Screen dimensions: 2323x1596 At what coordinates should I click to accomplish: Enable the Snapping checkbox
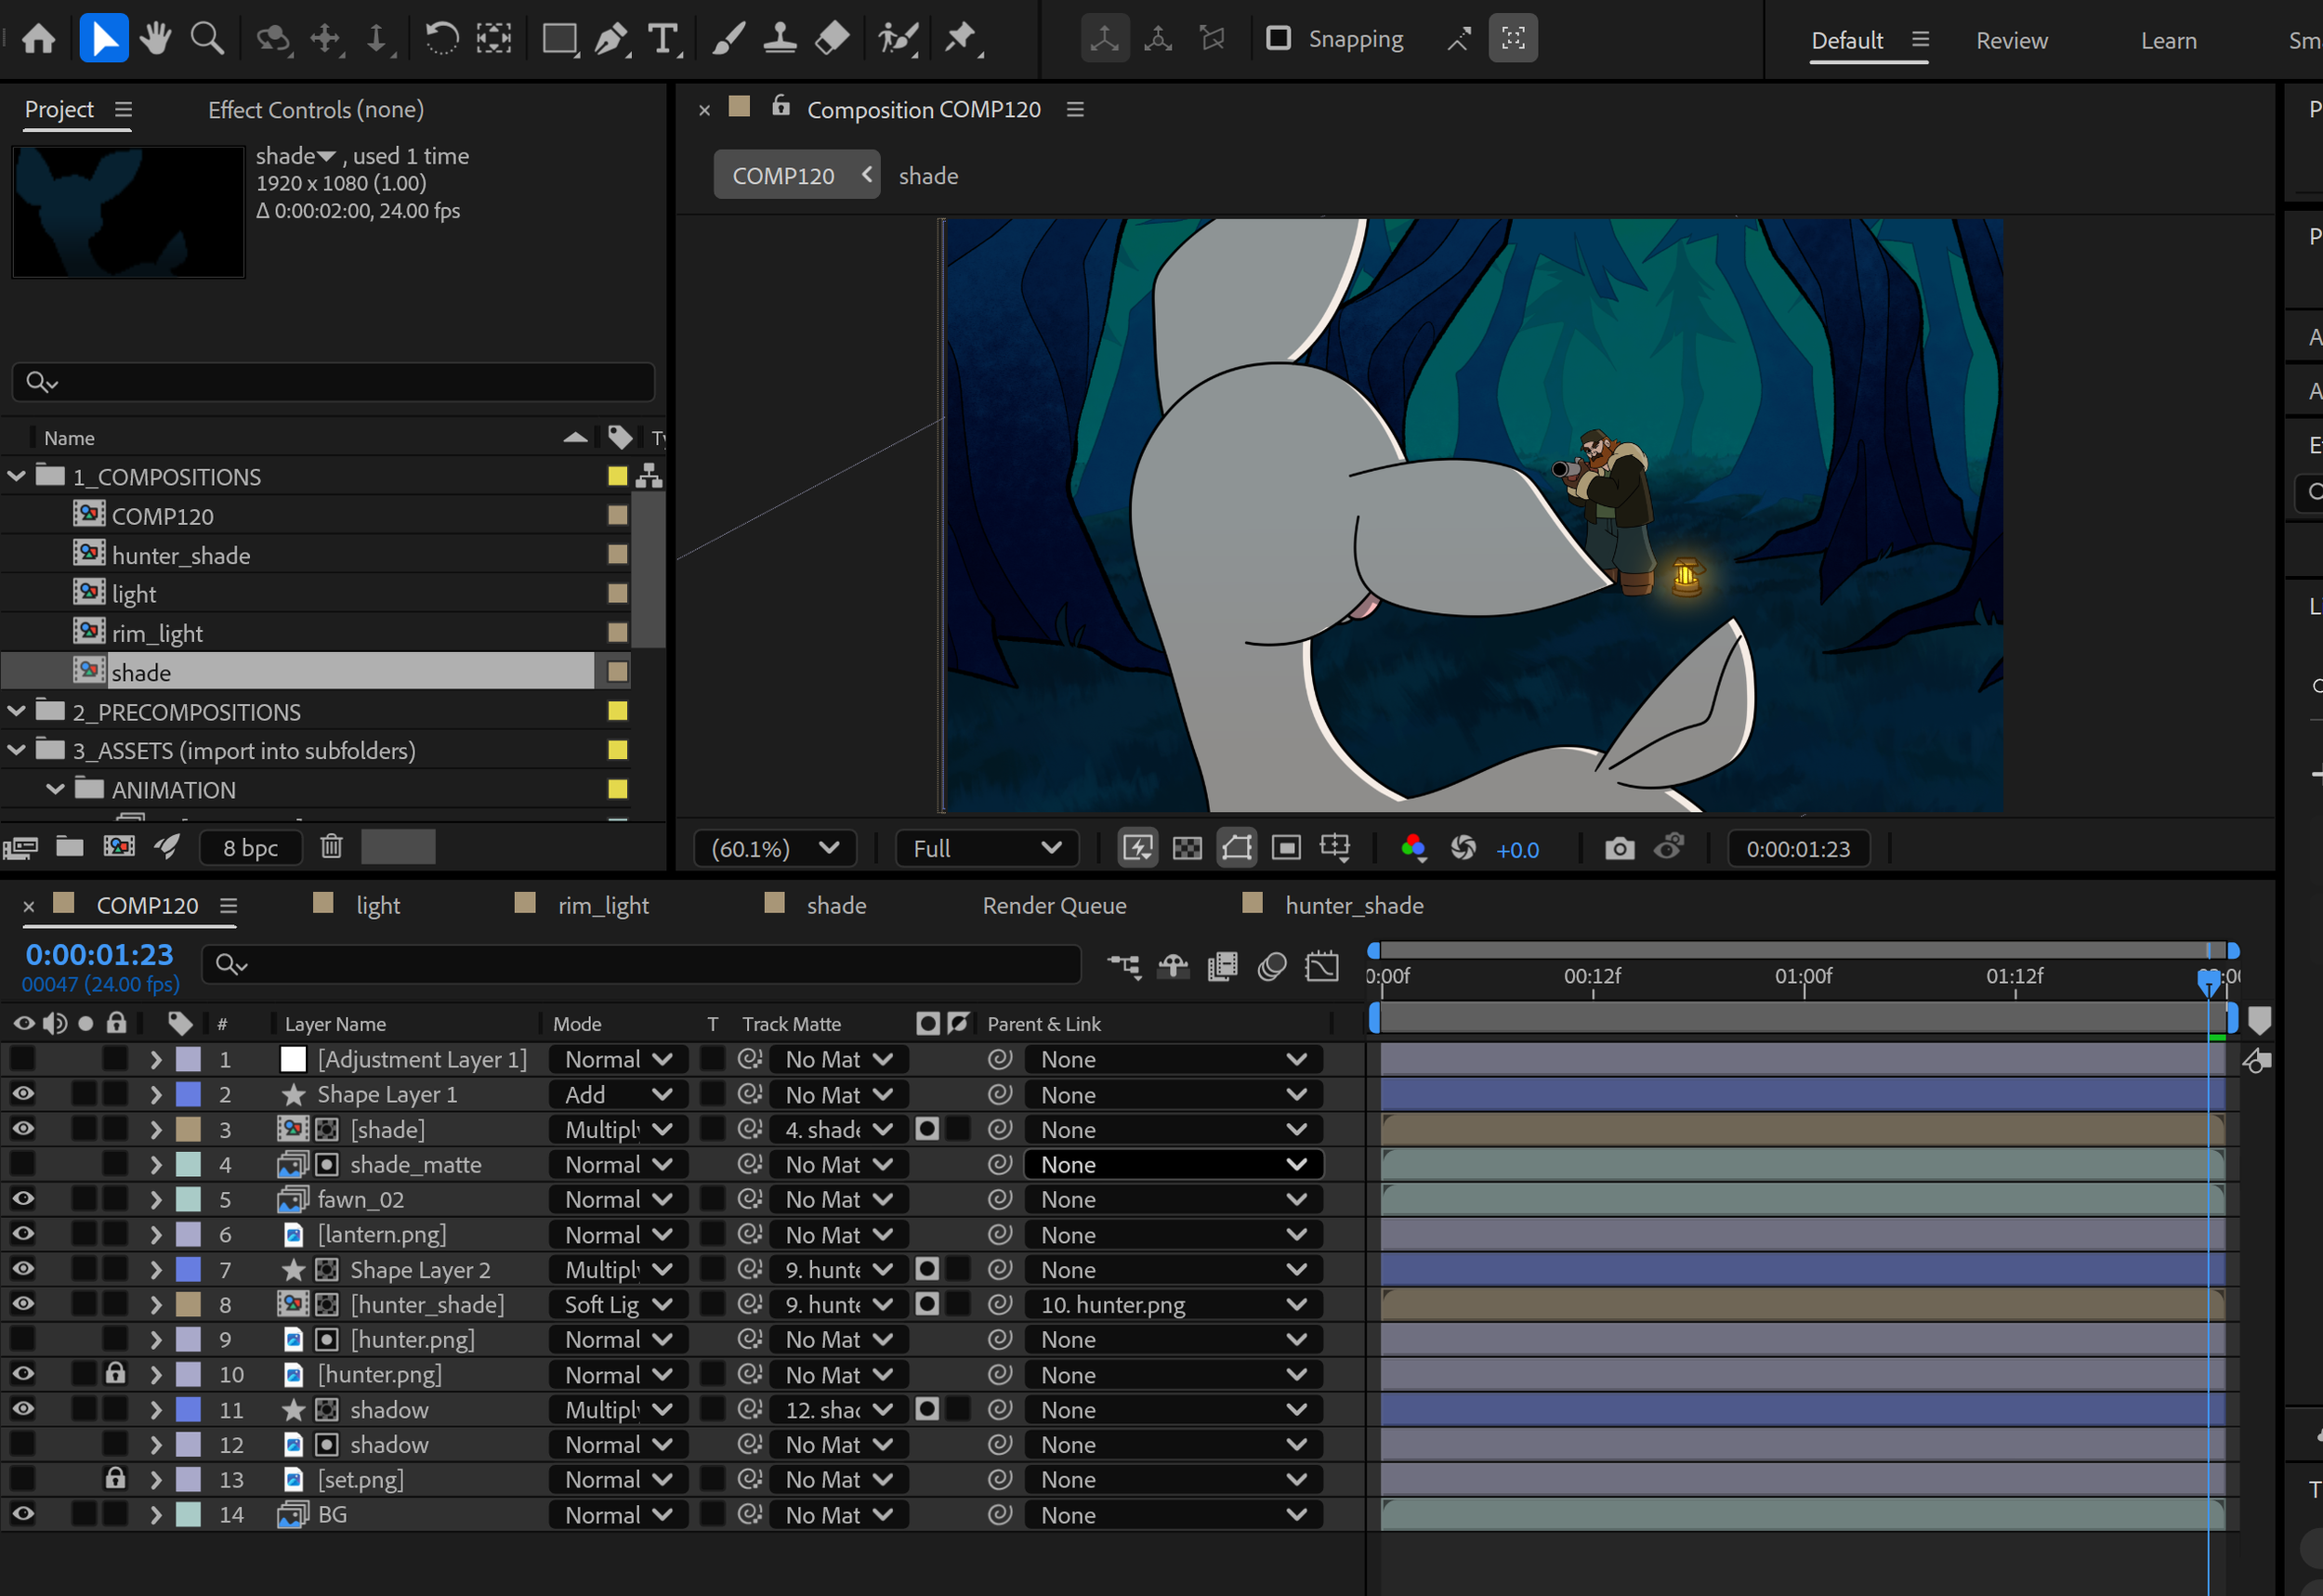(x=1278, y=39)
